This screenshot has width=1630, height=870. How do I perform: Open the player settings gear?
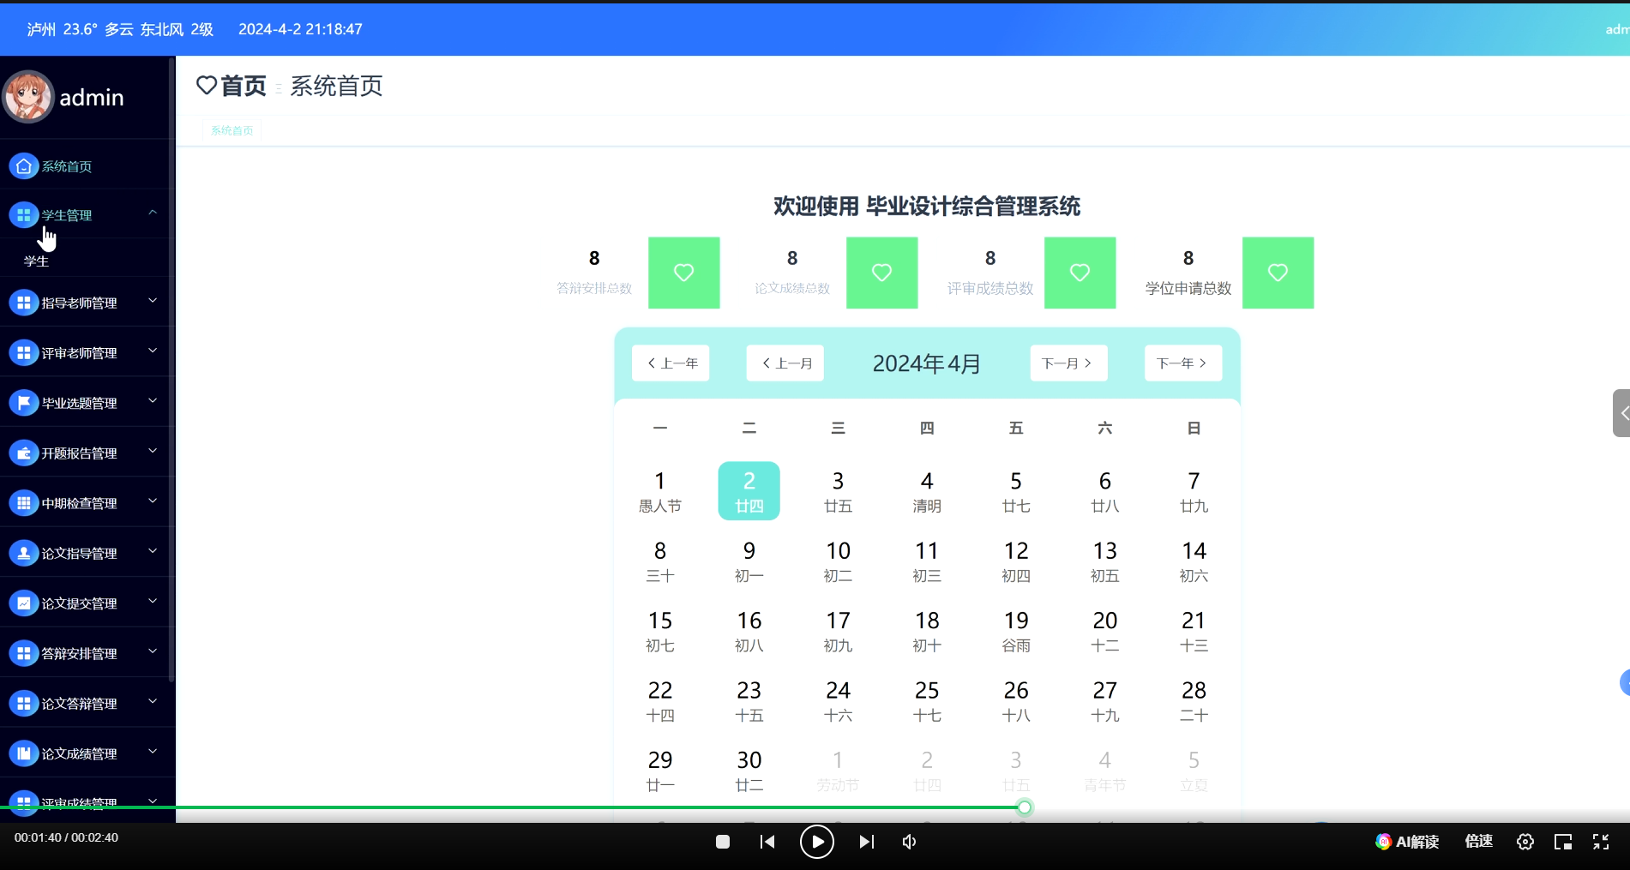(1525, 842)
